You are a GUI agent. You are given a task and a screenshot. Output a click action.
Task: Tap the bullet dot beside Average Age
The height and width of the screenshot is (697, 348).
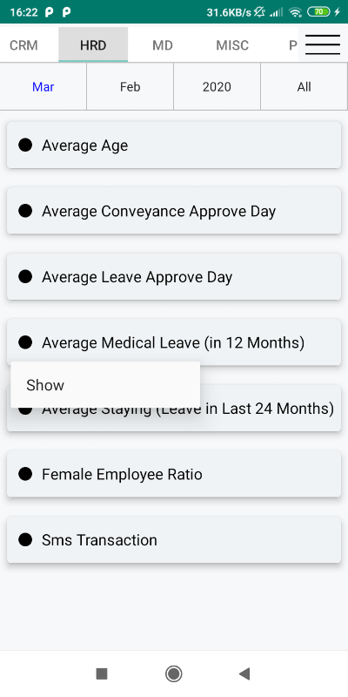pyautogui.click(x=25, y=145)
